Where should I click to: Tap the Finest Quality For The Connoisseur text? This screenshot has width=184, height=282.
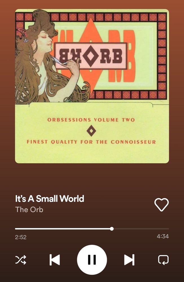(91, 142)
